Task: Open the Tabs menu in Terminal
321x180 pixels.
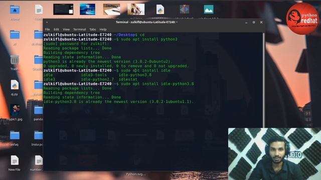Action: pos(92,29)
